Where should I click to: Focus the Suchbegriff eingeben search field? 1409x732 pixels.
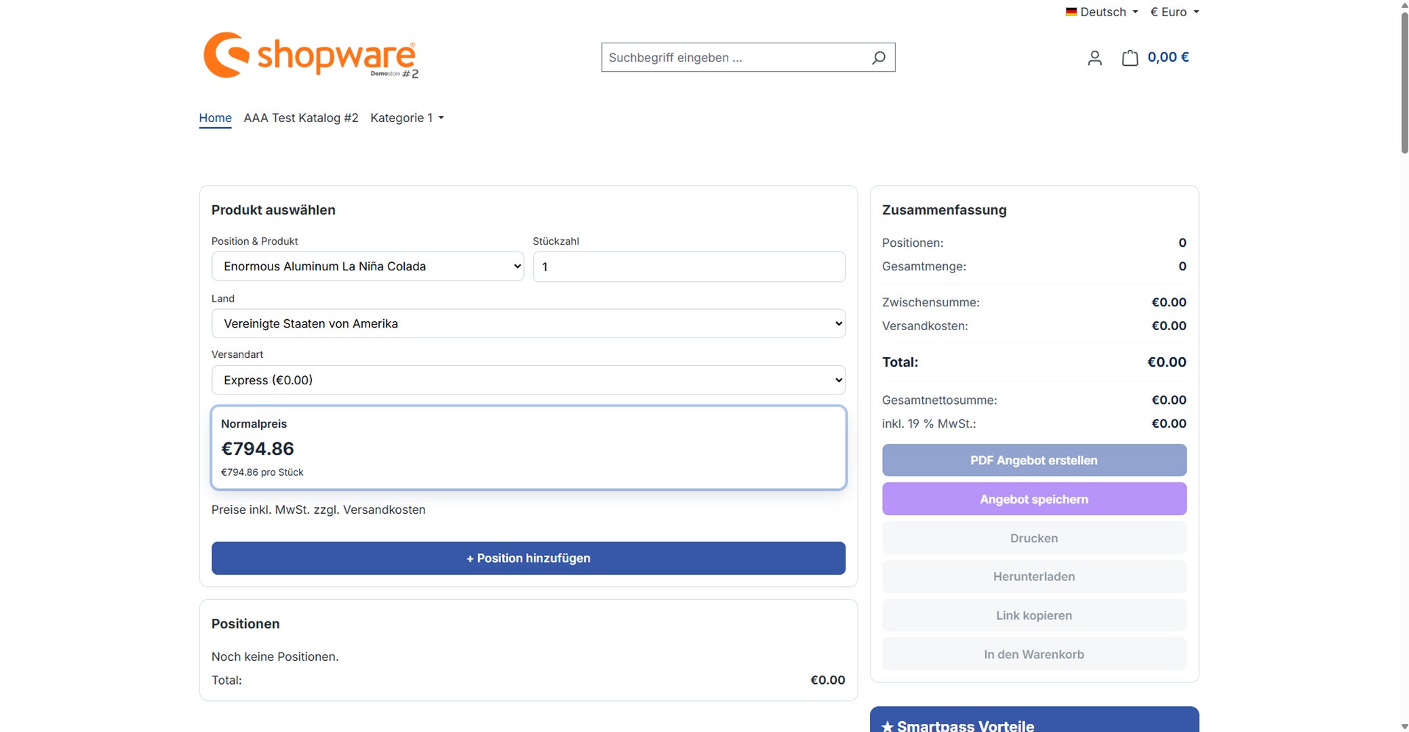(736, 58)
